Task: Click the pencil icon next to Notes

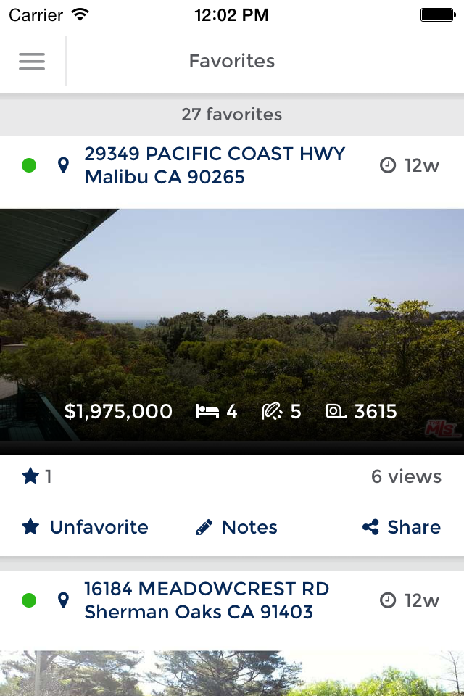Action: (204, 527)
